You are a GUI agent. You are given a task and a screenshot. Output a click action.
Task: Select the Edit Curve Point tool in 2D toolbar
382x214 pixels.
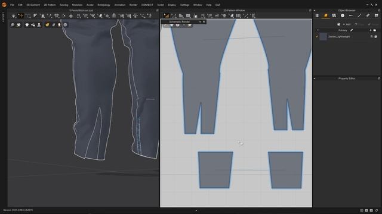pos(174,16)
